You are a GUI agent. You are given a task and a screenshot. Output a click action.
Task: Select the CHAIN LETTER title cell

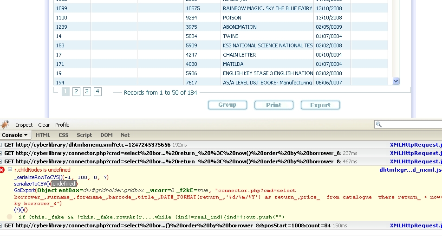[x=267, y=55]
